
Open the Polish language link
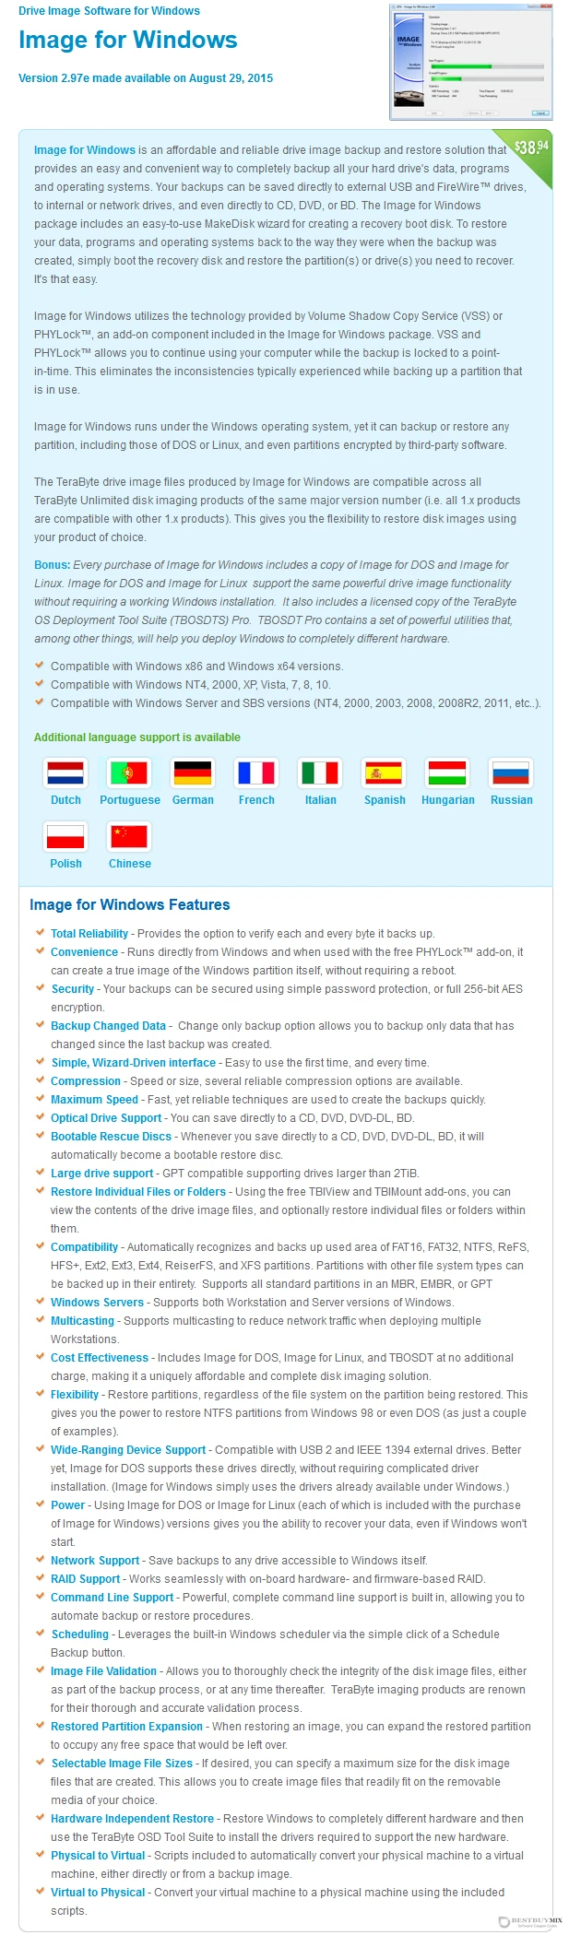click(x=65, y=864)
